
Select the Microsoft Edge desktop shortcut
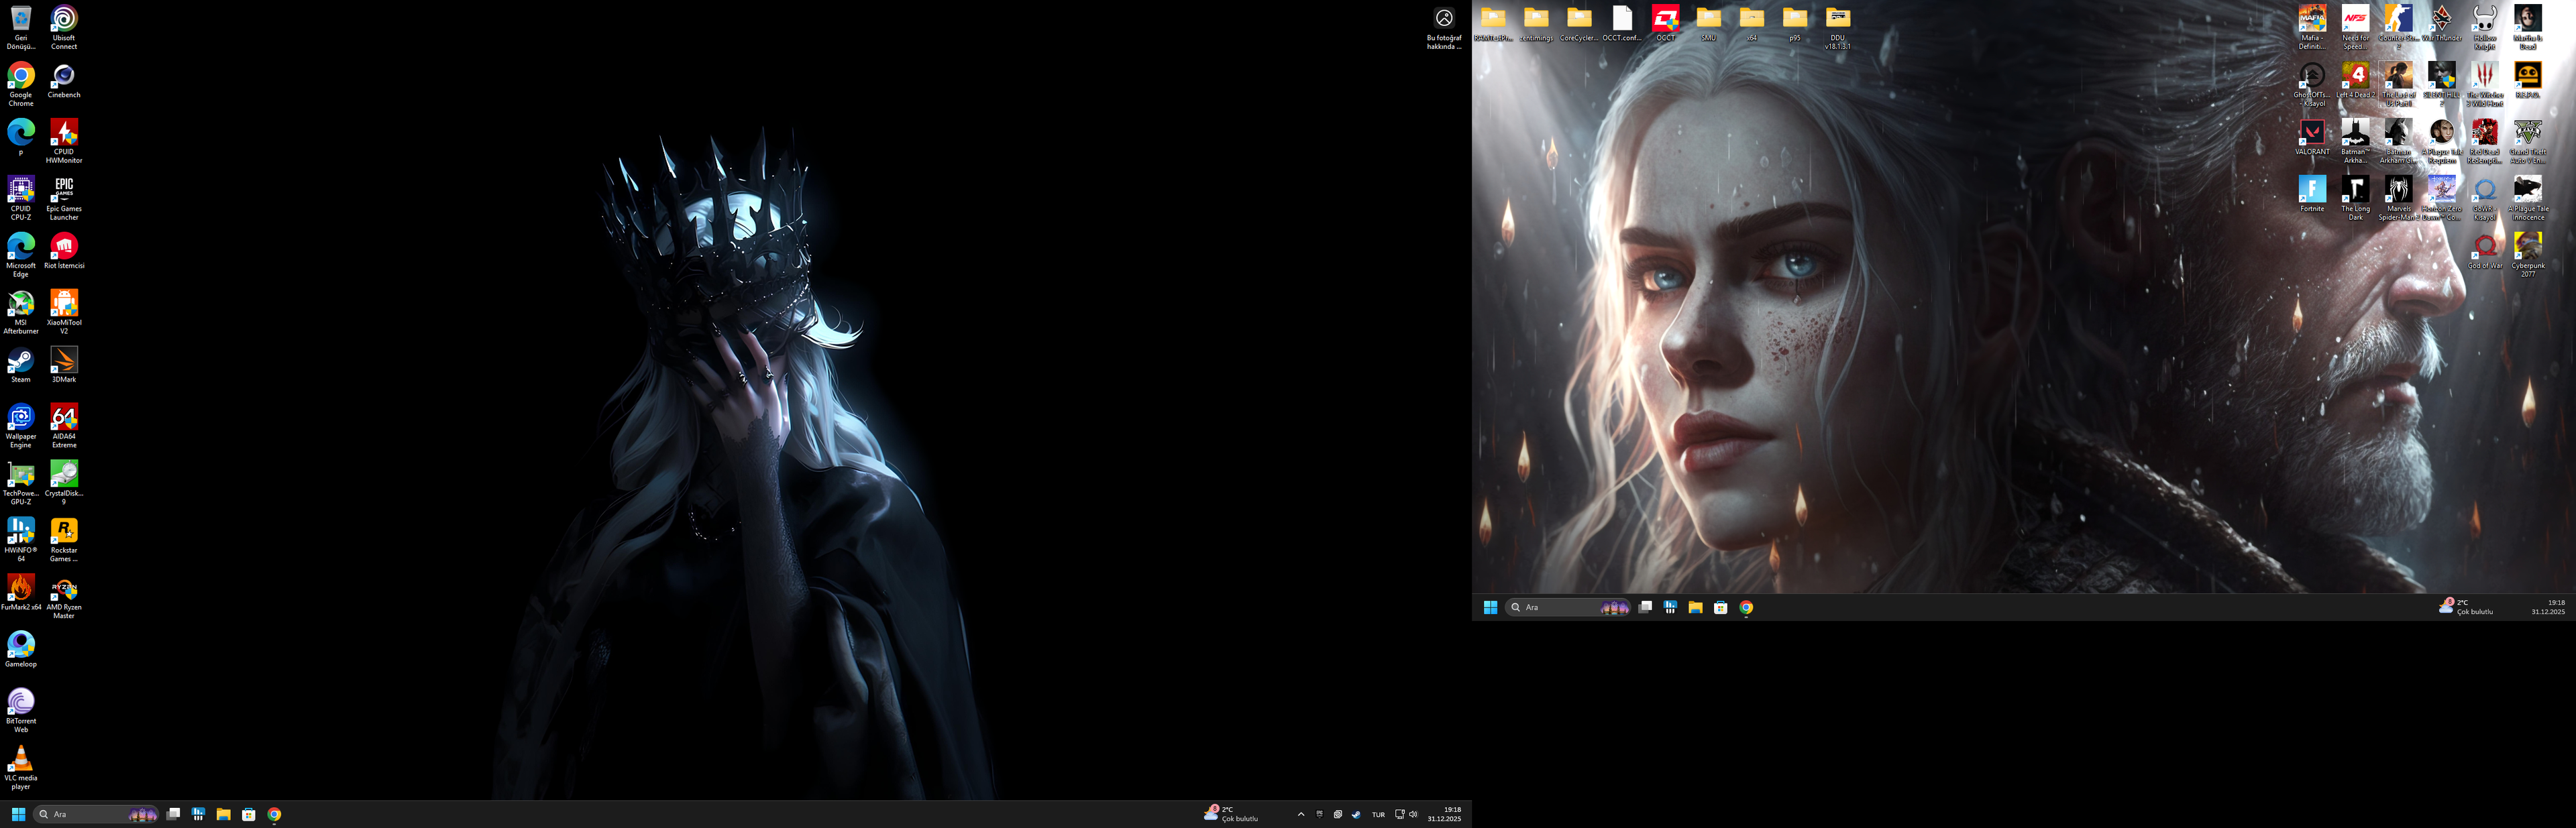[21, 256]
